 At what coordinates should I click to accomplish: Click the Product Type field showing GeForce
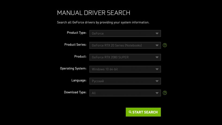coord(120,33)
